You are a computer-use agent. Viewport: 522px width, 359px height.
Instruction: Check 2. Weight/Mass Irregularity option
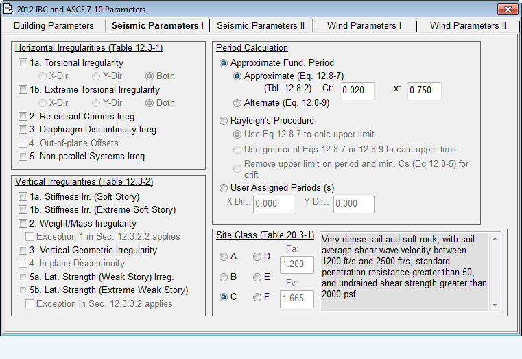(24, 224)
